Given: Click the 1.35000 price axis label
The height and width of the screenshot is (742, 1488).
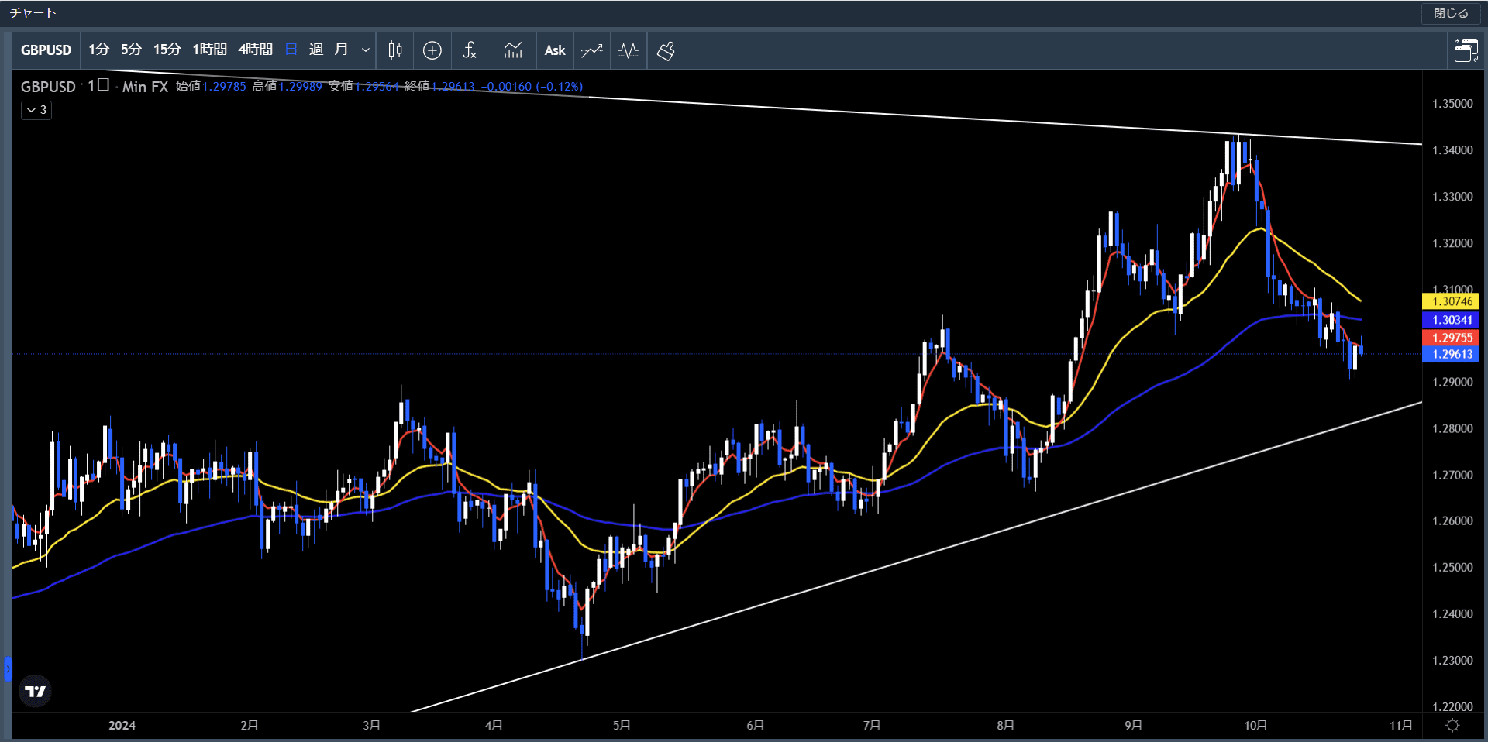Looking at the screenshot, I should coord(1452,104).
